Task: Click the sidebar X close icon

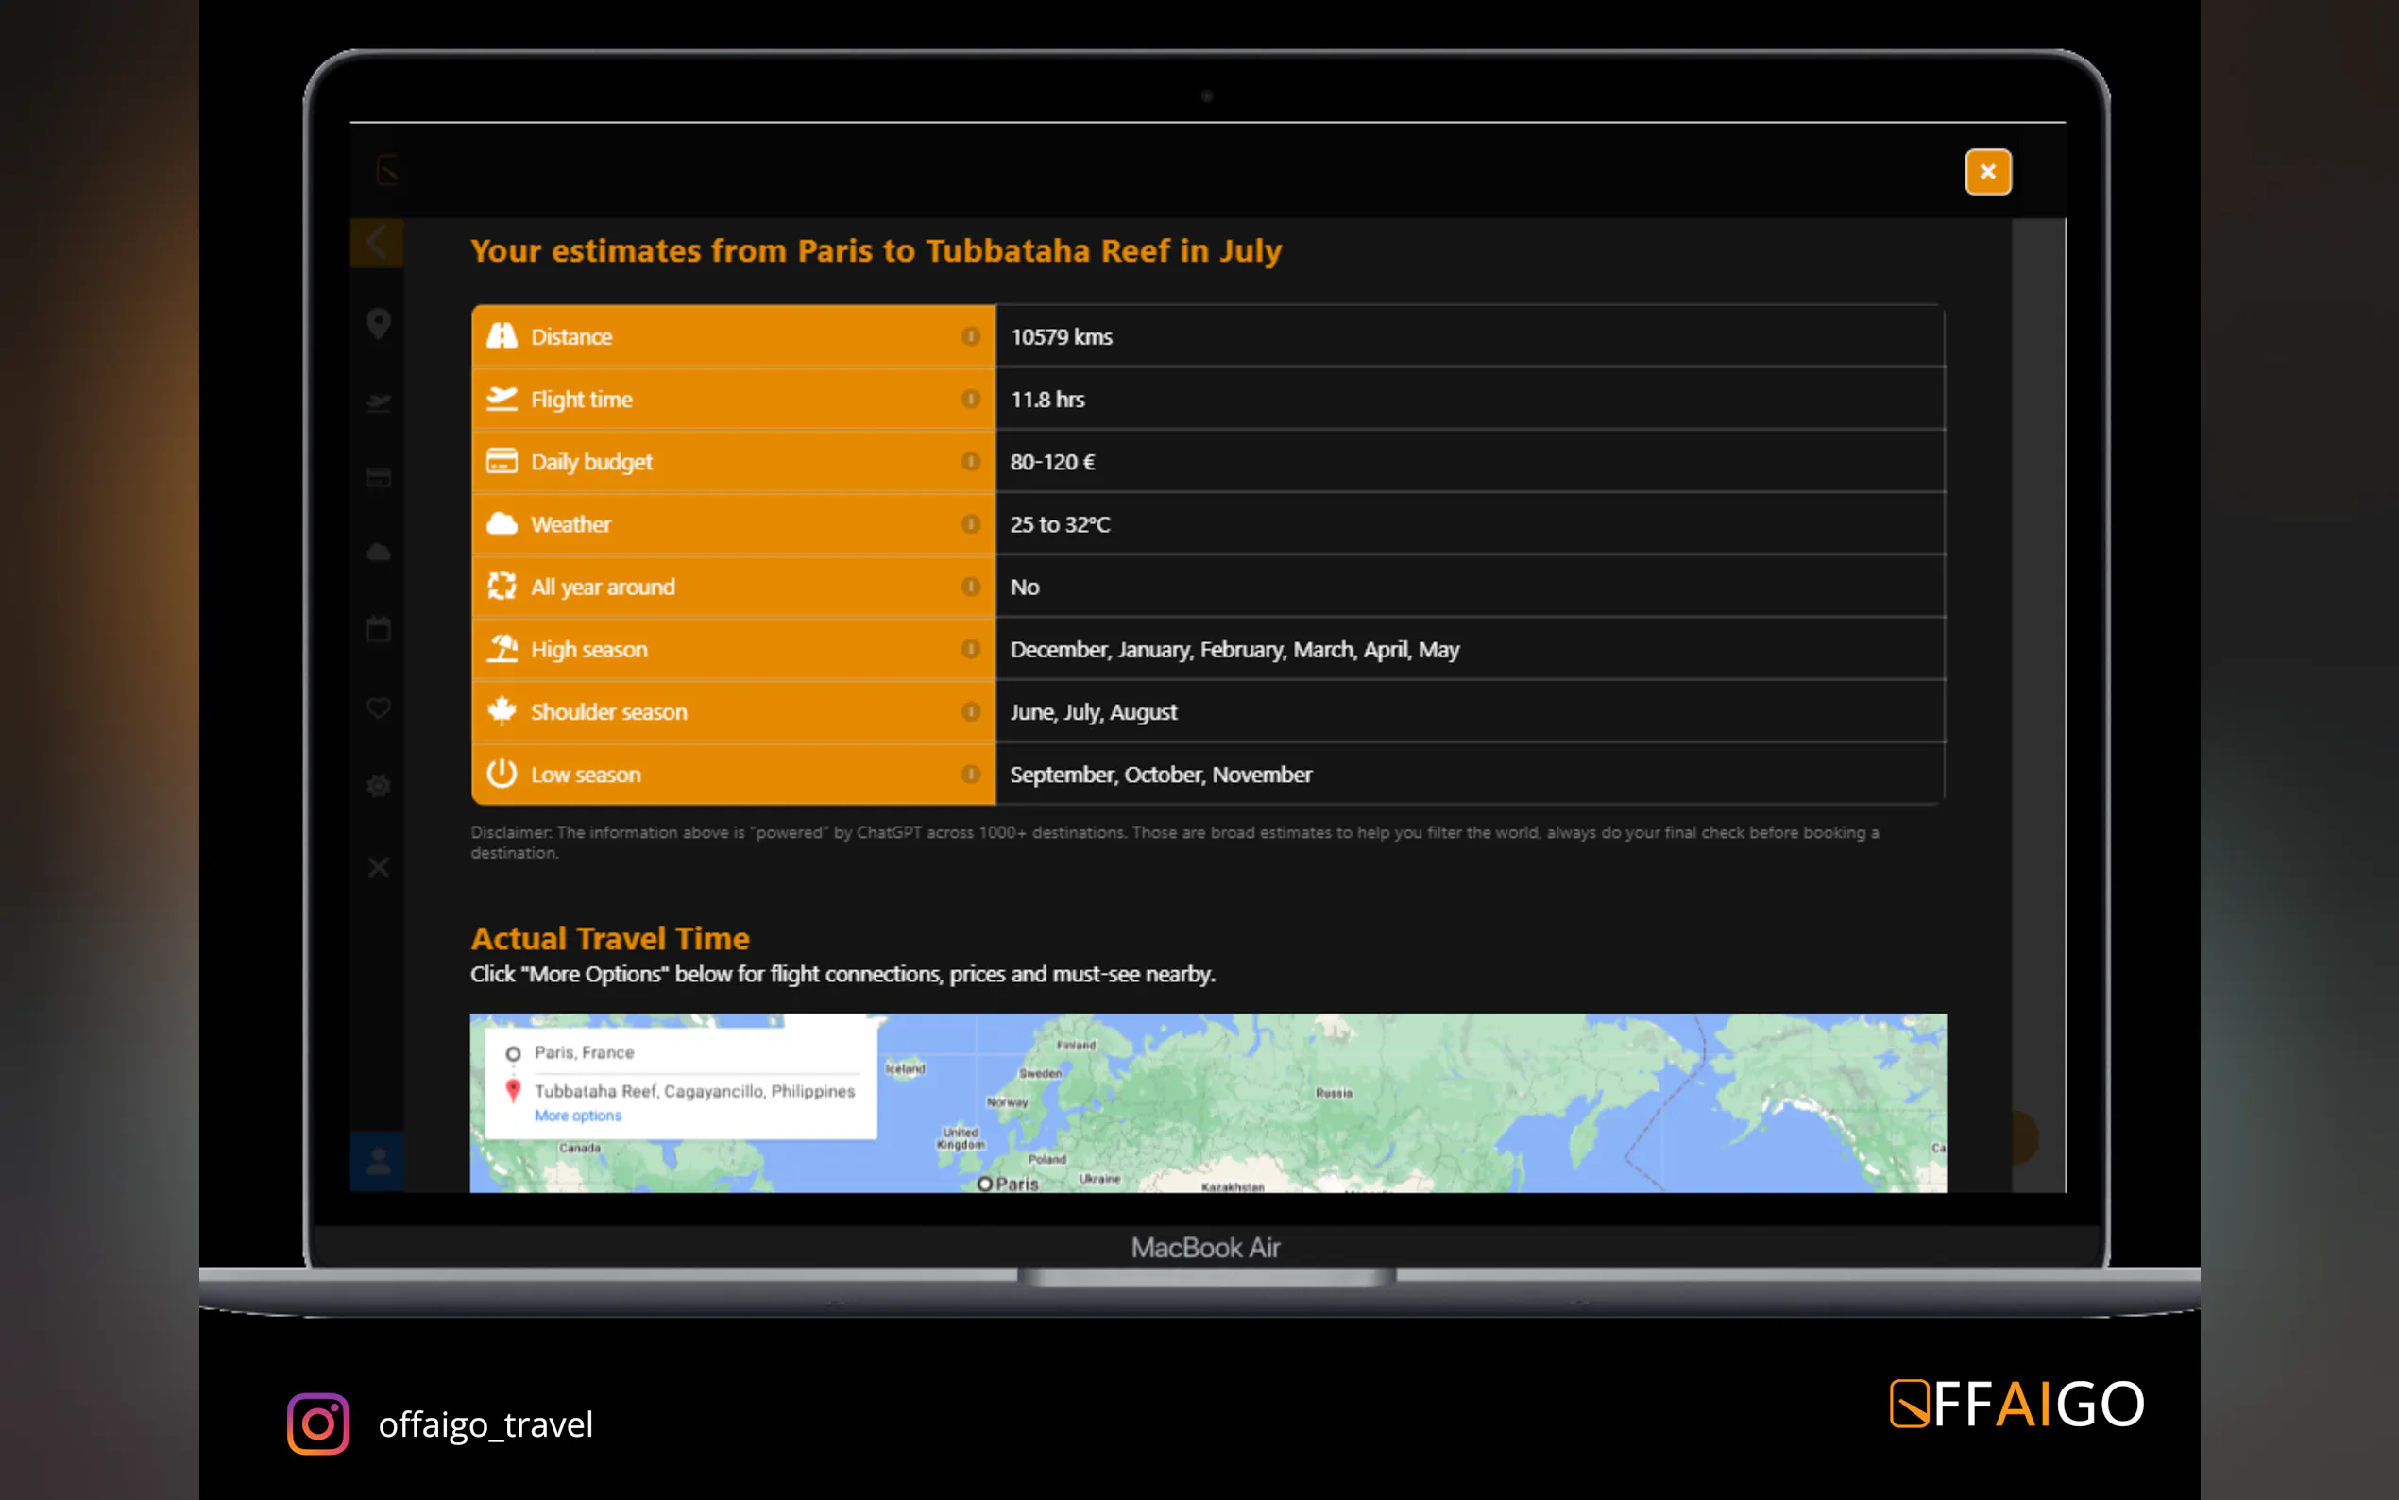Action: click(x=378, y=867)
